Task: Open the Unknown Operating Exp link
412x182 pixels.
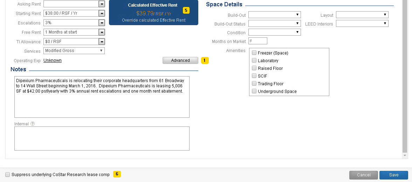Action: (x=53, y=60)
